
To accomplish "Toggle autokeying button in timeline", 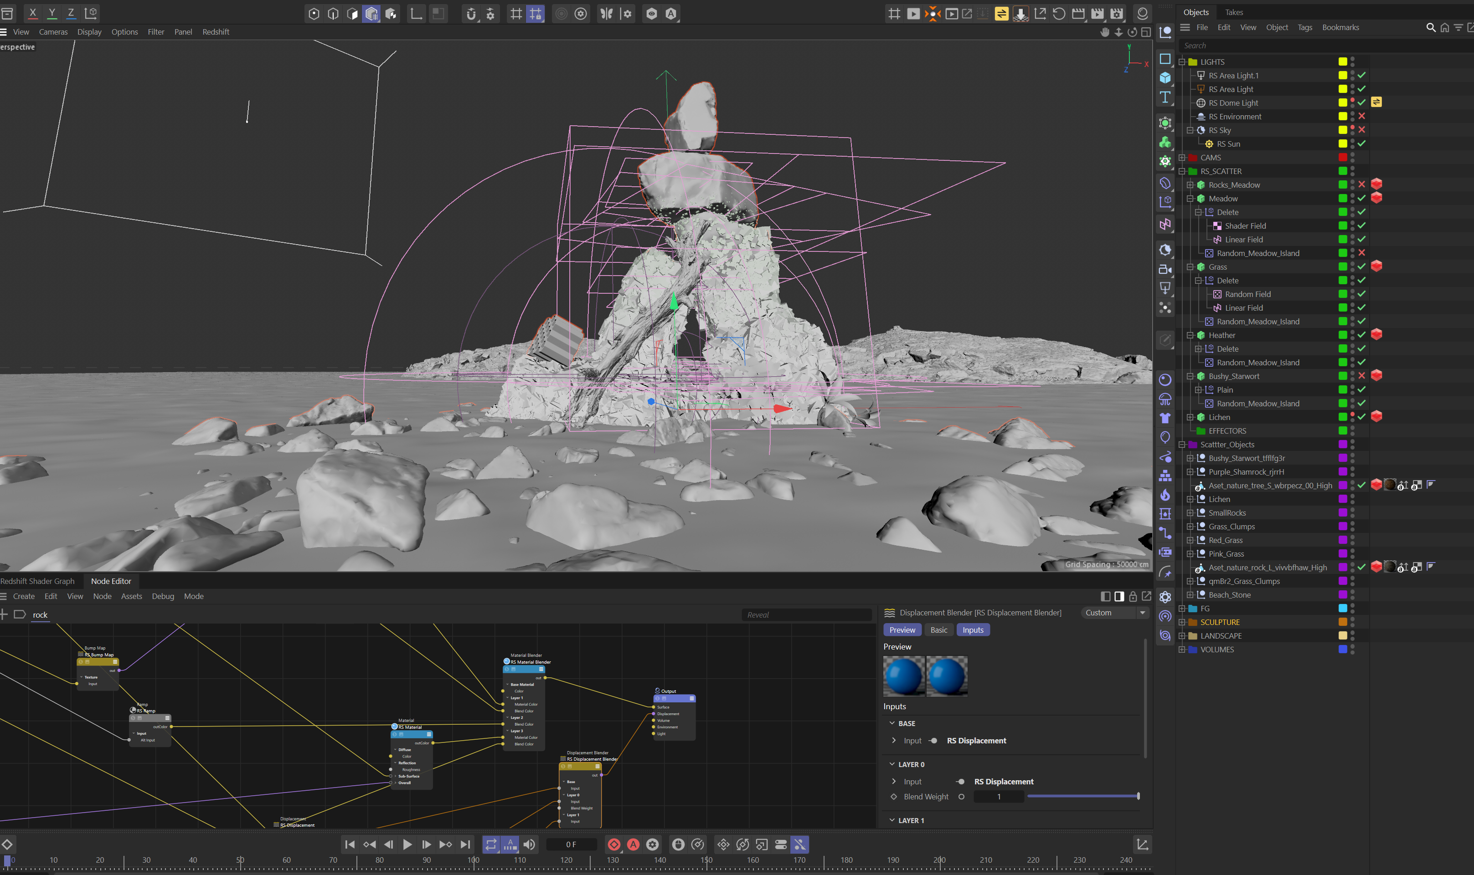I will (x=633, y=844).
